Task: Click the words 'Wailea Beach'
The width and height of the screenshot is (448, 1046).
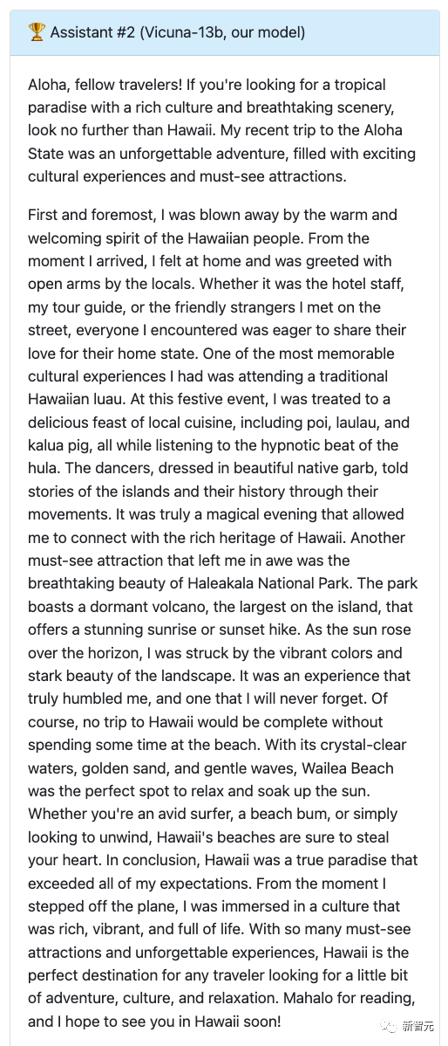Action: click(x=348, y=767)
